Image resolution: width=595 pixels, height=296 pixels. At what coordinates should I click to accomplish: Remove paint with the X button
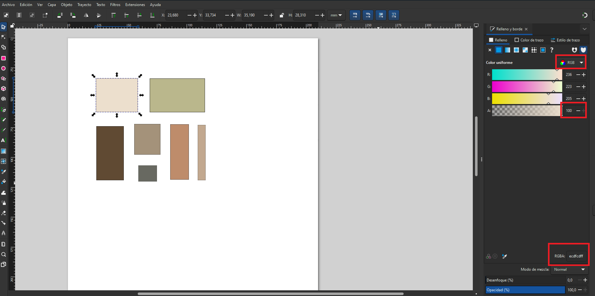pyautogui.click(x=490, y=50)
